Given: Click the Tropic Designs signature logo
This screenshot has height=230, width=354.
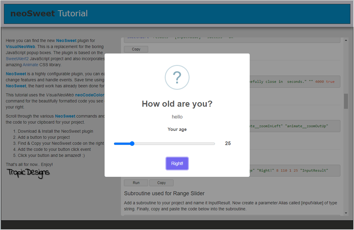Looking at the screenshot, I should tap(28, 173).
